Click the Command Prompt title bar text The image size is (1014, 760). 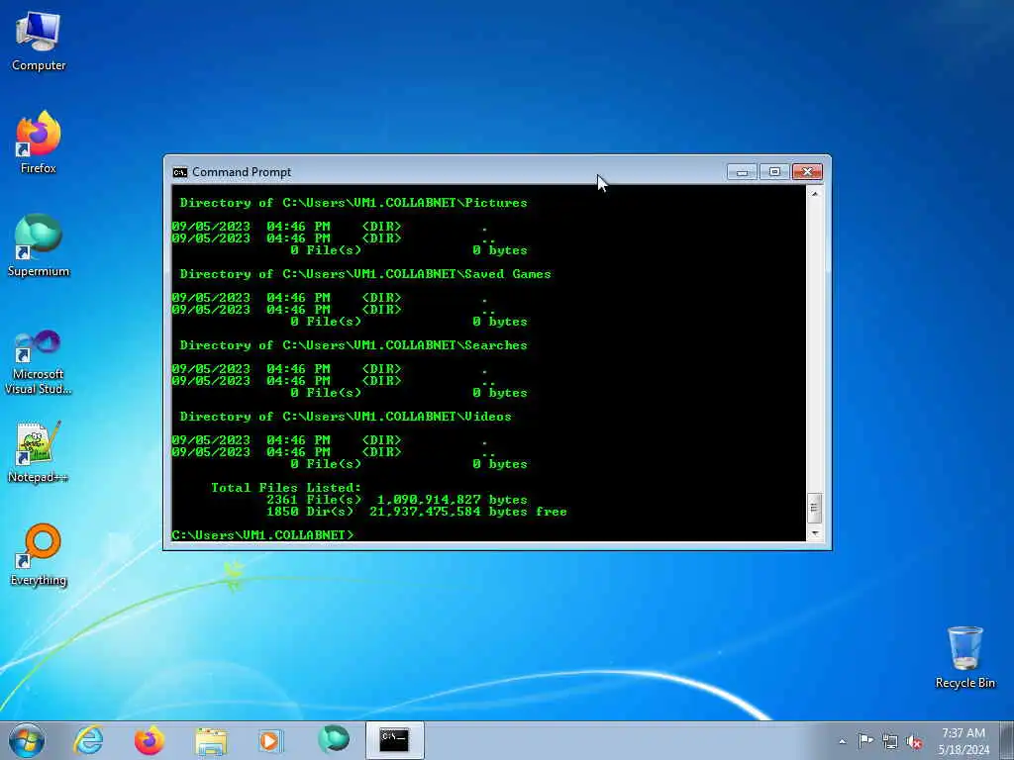click(x=242, y=172)
